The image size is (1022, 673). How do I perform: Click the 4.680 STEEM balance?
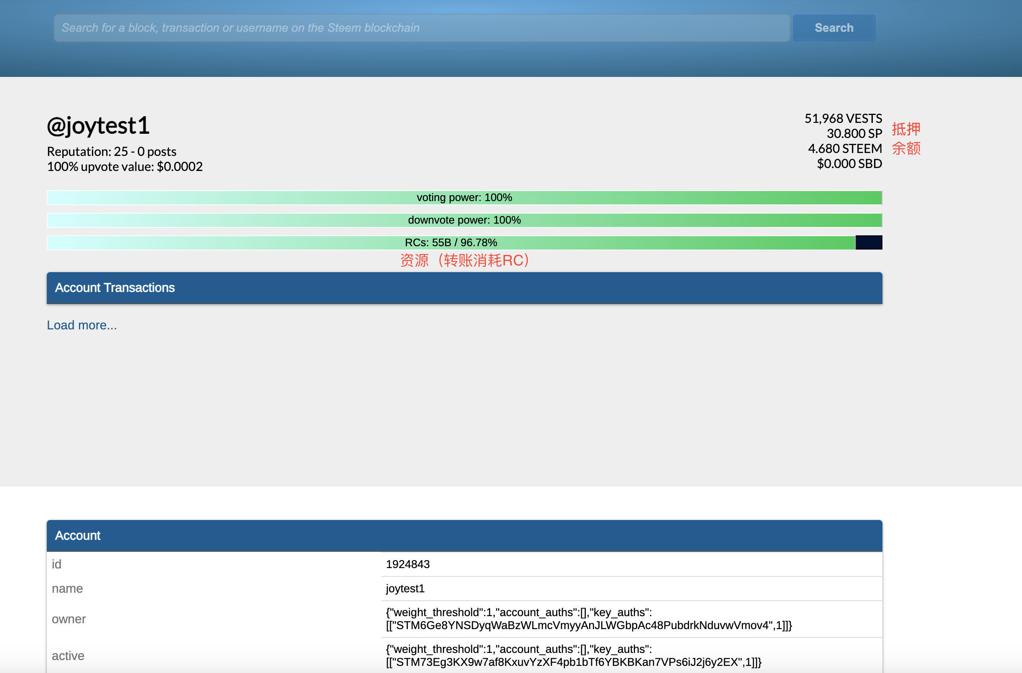(x=845, y=148)
